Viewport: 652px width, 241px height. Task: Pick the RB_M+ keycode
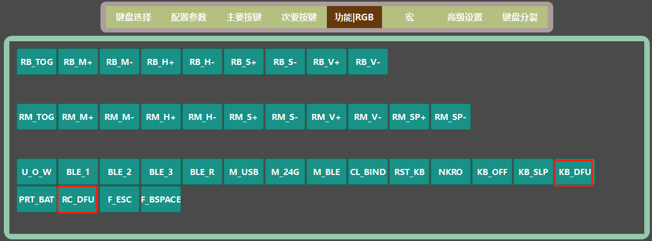(78, 62)
